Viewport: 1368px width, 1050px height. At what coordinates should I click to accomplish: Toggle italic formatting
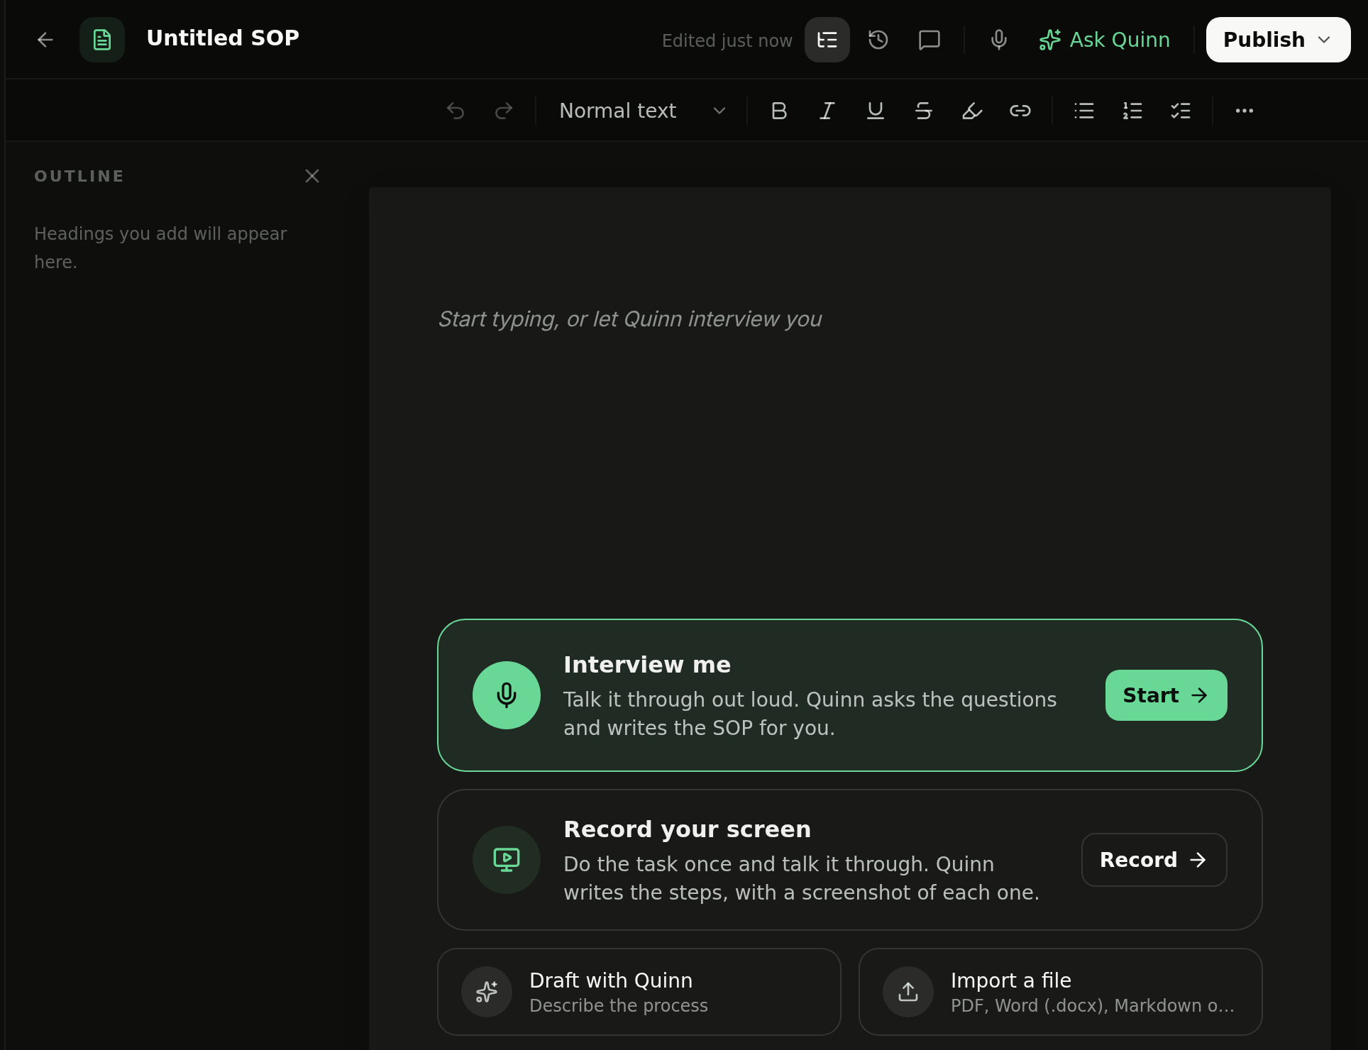click(827, 111)
